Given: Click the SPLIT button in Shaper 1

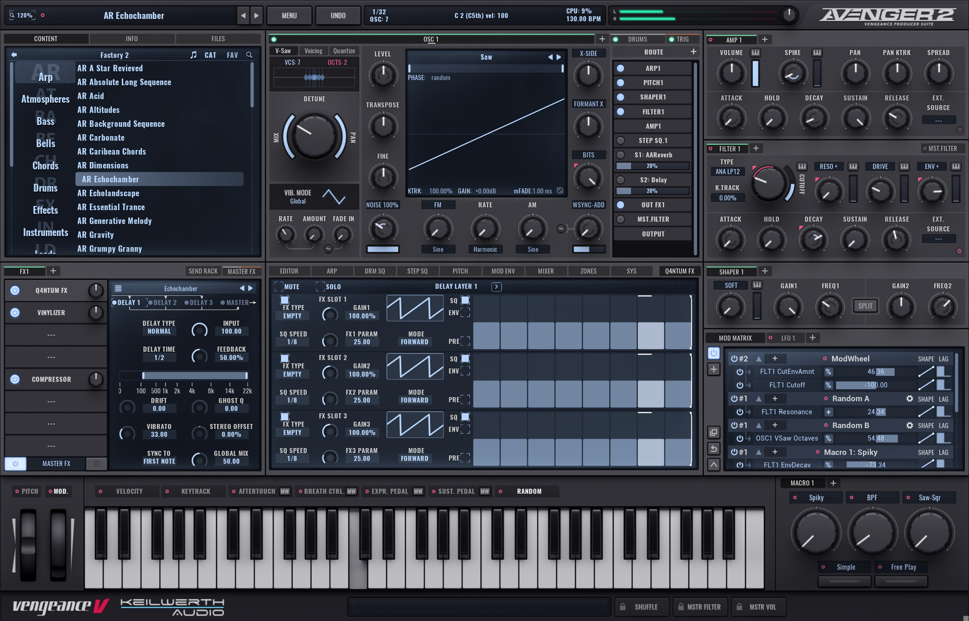Looking at the screenshot, I should tap(865, 306).
